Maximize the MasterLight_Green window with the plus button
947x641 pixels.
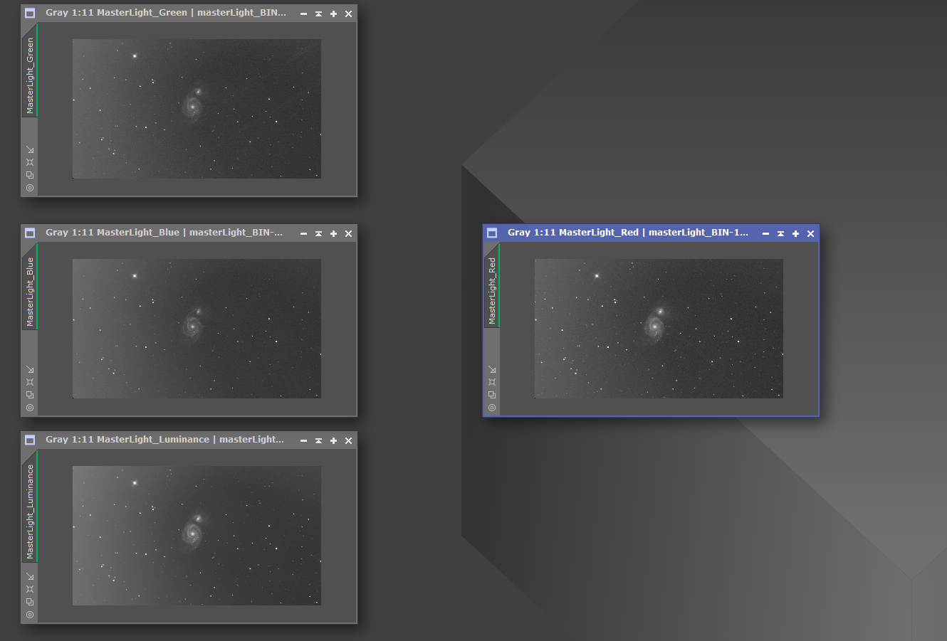tap(333, 14)
